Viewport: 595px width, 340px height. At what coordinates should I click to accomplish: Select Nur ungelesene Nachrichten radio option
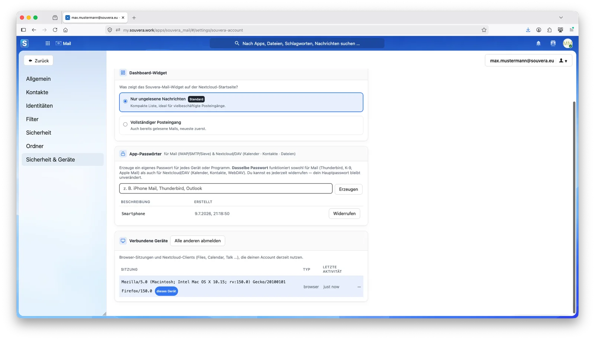pos(125,101)
